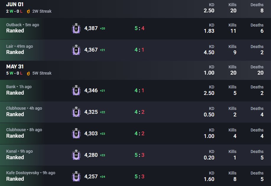Click rank badge for Clubhouse 8h ago match

(76, 134)
